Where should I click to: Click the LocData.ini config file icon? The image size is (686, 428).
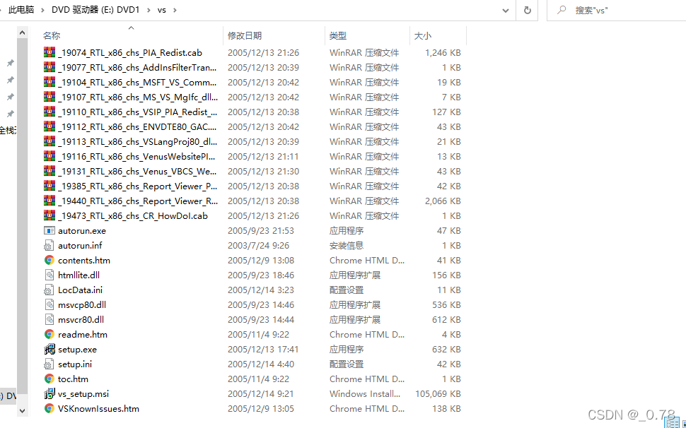[50, 290]
